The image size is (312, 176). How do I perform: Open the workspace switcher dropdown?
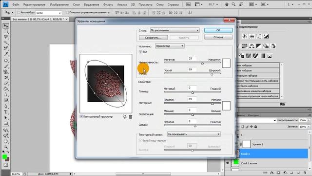tap(291, 4)
